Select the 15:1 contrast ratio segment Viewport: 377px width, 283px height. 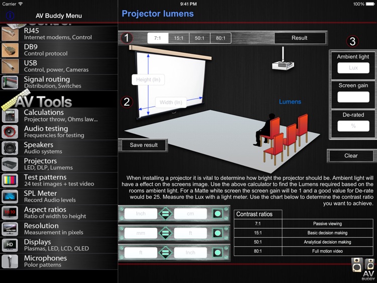pos(178,38)
